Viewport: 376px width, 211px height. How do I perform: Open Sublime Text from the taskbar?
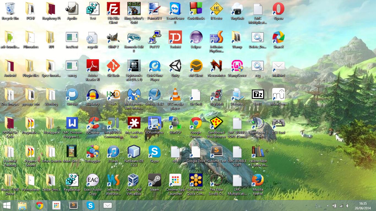(x=73, y=205)
